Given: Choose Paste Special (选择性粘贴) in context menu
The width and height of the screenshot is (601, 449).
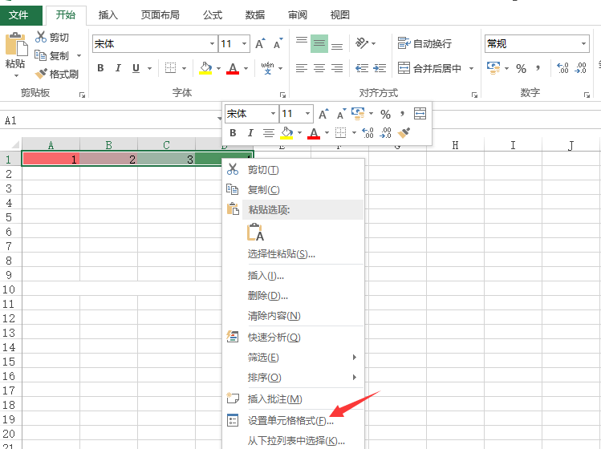Looking at the screenshot, I should (293, 253).
